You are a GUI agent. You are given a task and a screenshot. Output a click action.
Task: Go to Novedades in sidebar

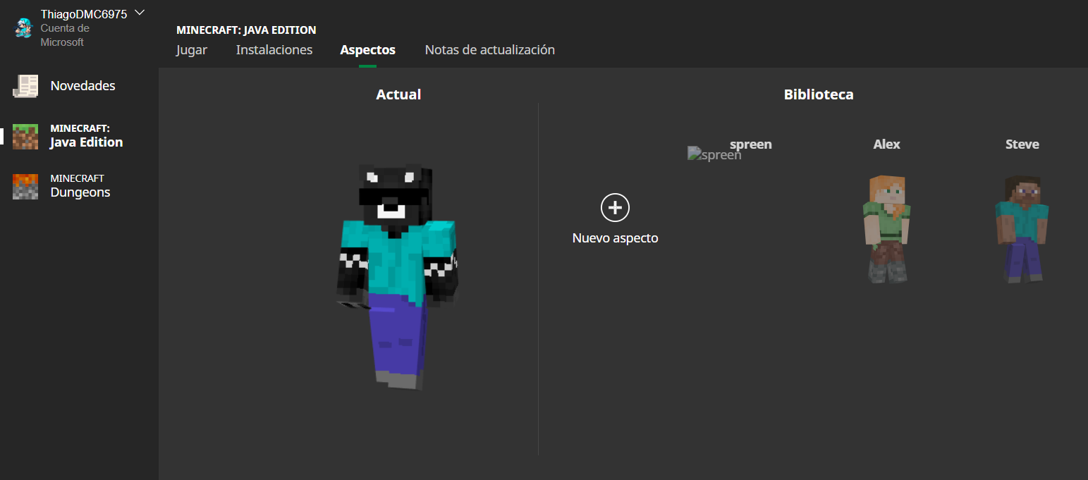click(x=82, y=86)
